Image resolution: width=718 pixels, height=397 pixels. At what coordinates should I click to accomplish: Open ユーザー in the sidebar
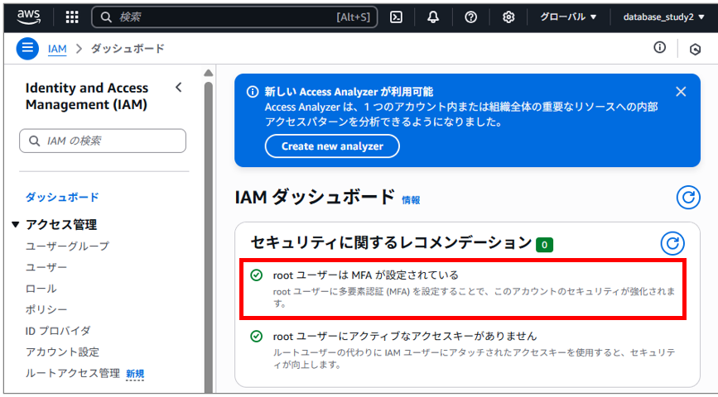(x=46, y=267)
